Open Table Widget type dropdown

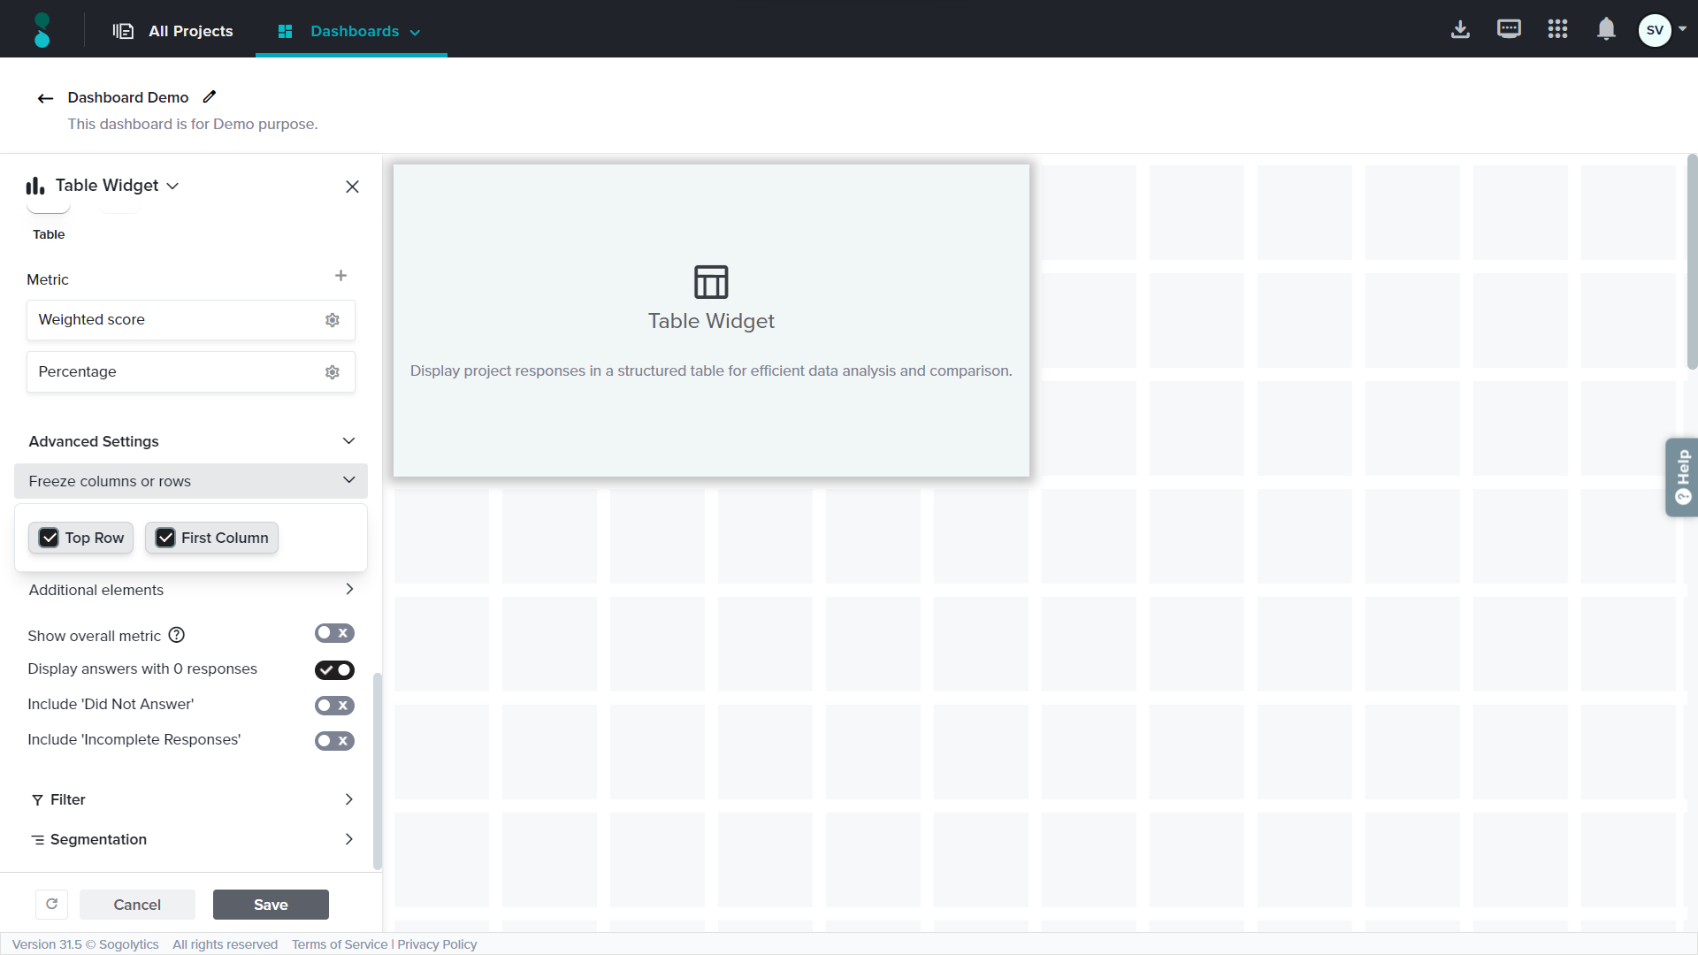[172, 186]
